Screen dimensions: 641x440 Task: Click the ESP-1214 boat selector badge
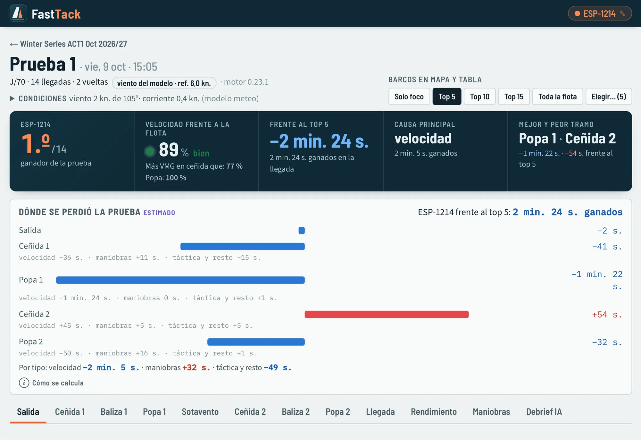tap(600, 13)
